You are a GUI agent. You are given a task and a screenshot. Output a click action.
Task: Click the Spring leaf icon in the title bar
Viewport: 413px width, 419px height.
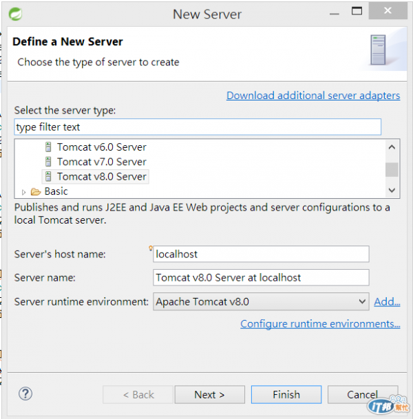pos(15,14)
